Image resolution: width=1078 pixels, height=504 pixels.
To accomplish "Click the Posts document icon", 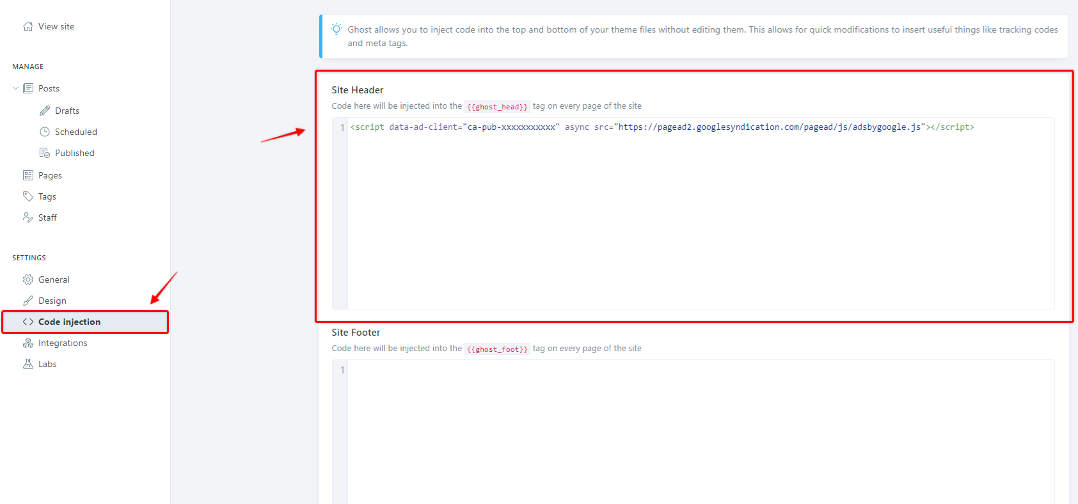I will tap(28, 88).
